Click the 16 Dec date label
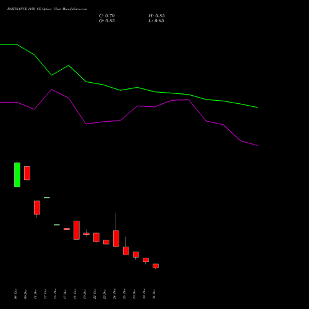The width and height of the screenshot is (309, 309). pyautogui.click(x=56, y=294)
